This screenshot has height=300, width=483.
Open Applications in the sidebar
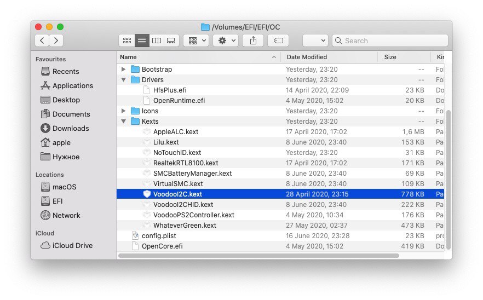point(67,85)
